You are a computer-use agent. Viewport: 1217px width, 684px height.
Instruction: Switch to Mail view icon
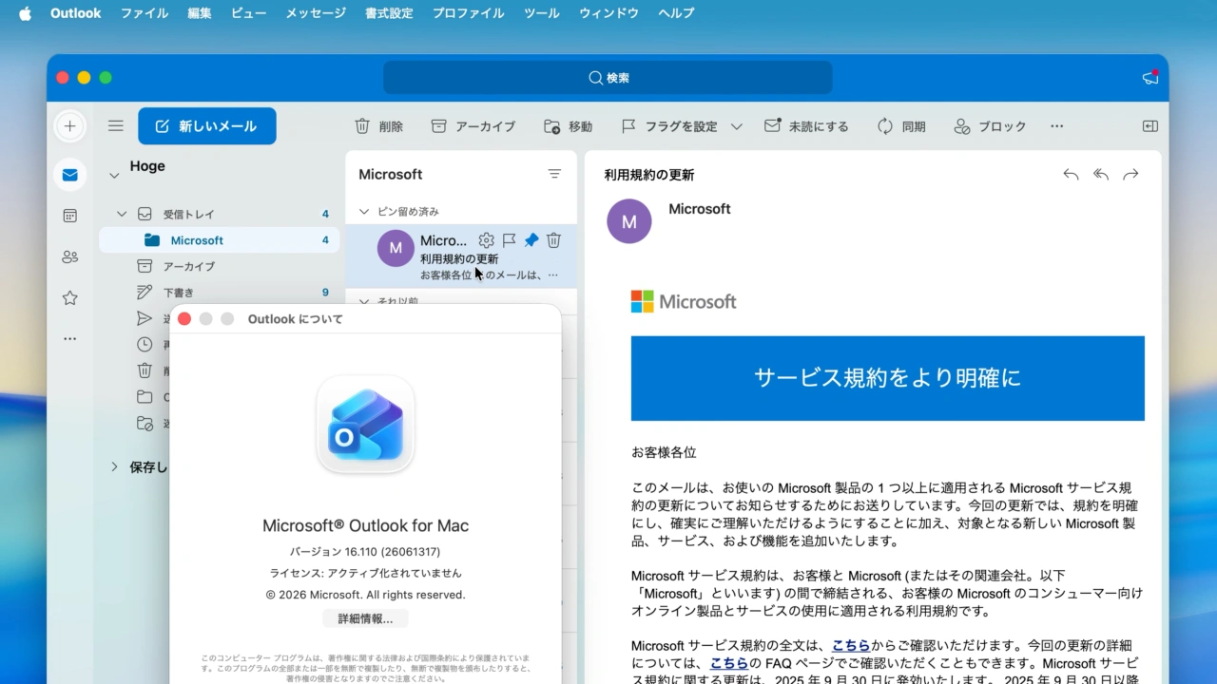click(70, 175)
